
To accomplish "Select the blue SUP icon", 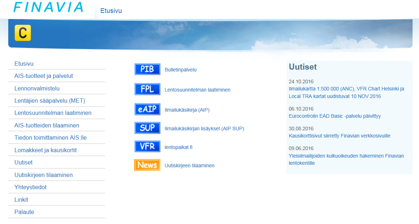I will [147, 128].
